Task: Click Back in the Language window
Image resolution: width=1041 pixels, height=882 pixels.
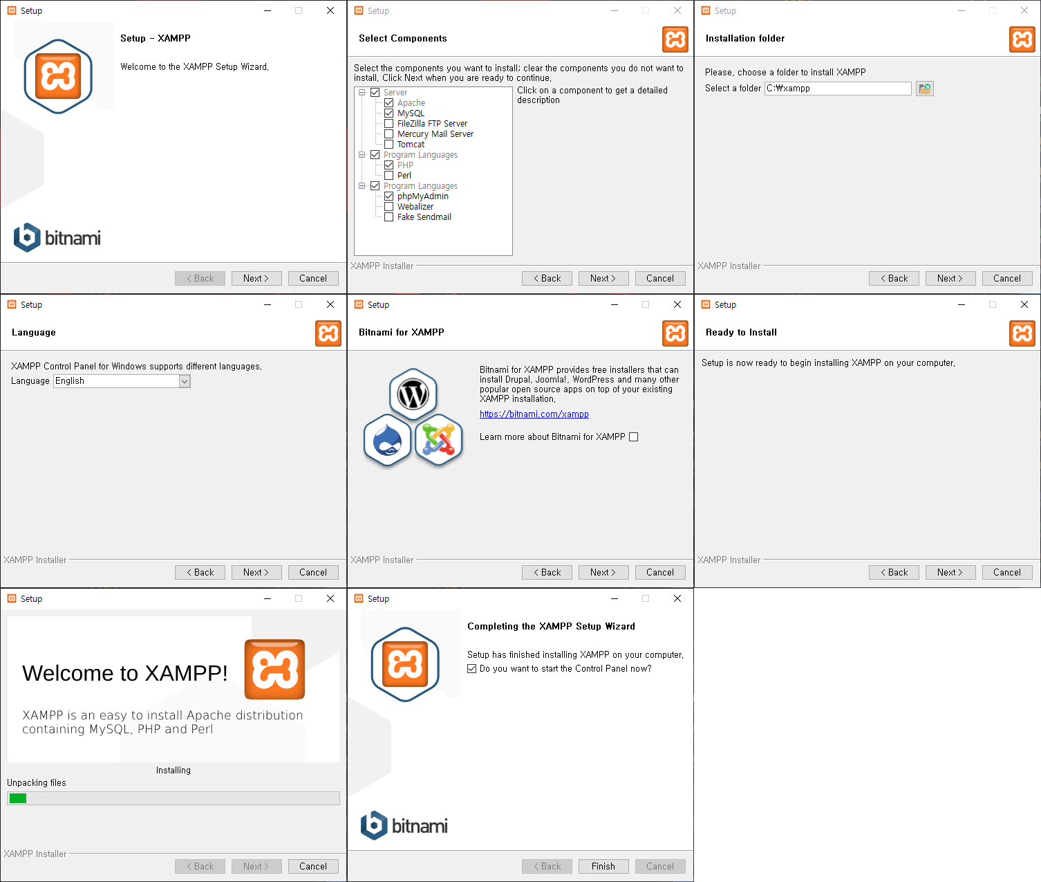Action: (200, 573)
